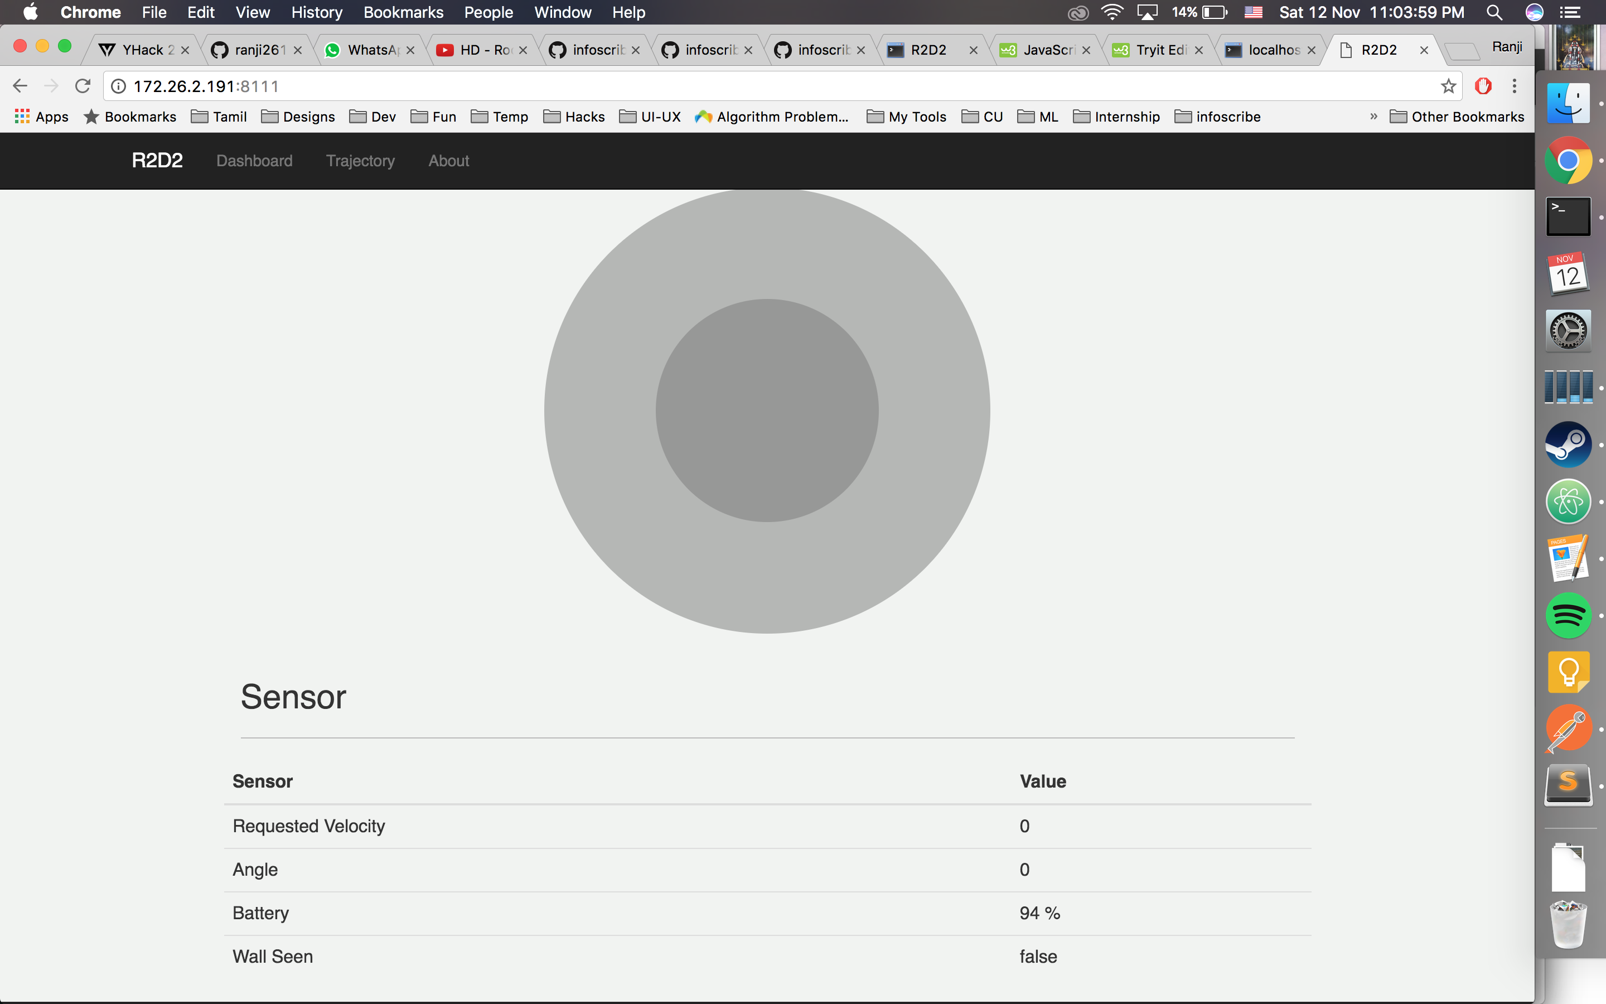
Task: Expand hidden bookmarks overflow chevron
Action: 1373,117
